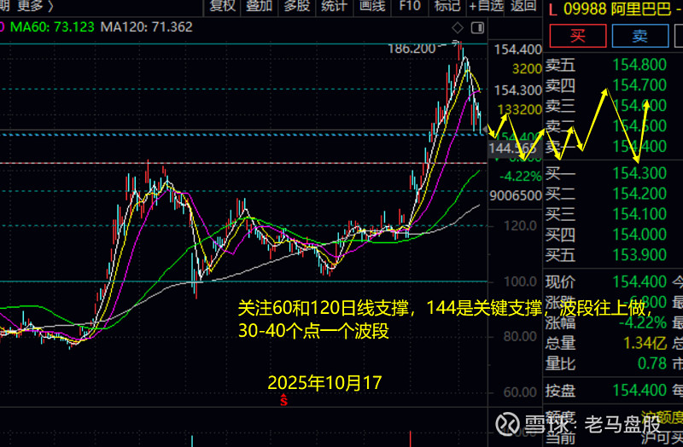This screenshot has height=447, width=683.
Task: Click the 186.200 high price label
Action: tap(412, 49)
